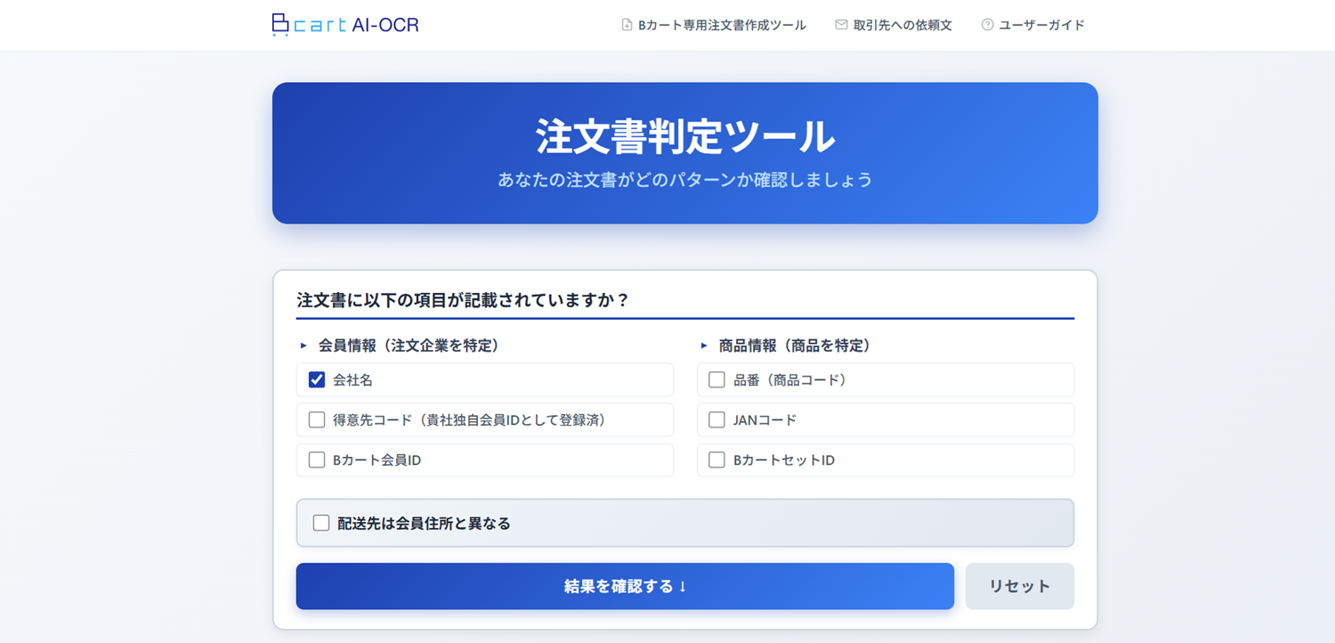Screen dimensions: 1335x643
Task: Click the triangle marker beside 商品情報
Action: [704, 346]
